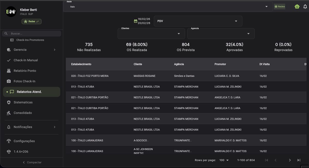Go to next page of table
Image resolution: width=309 pixels, height=168 pixels.
(290, 160)
